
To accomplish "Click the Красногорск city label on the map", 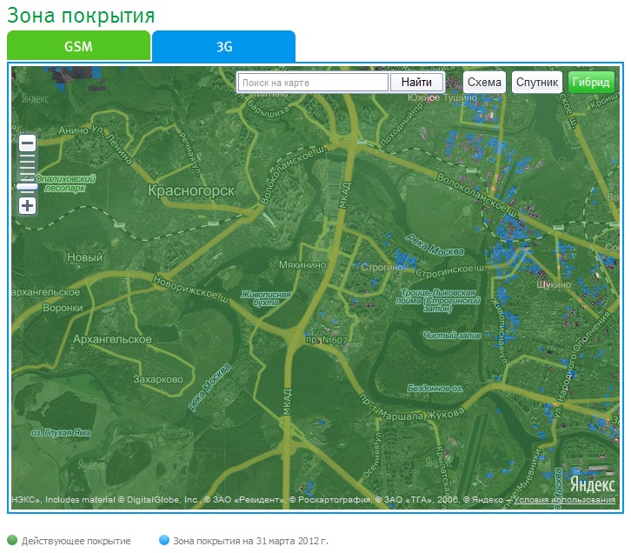I will [x=191, y=190].
